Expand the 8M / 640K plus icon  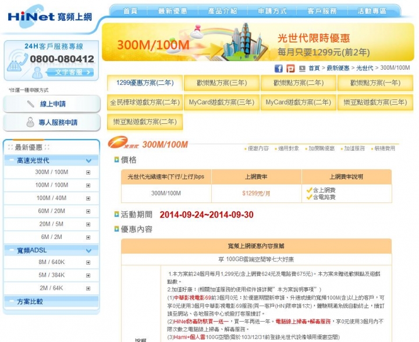tap(88, 262)
